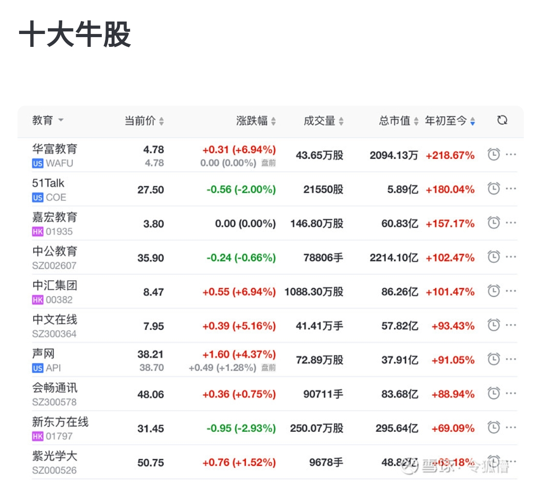Click the 27.50 current price
Viewport: 548px width, 490px height.
pyautogui.click(x=151, y=190)
